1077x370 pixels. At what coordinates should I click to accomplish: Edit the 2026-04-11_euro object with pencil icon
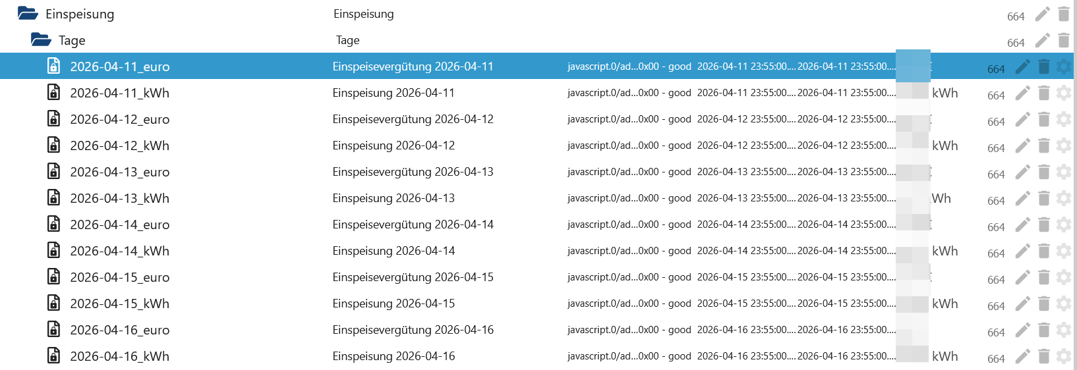coord(1022,66)
